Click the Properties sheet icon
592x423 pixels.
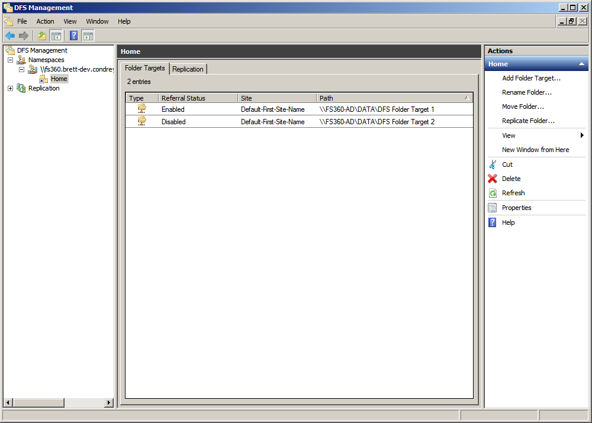click(493, 208)
